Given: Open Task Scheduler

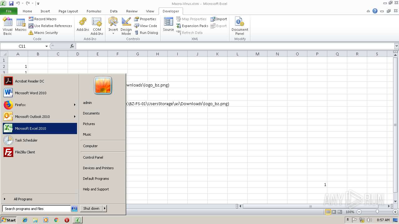Looking at the screenshot, I should click(x=40, y=140).
